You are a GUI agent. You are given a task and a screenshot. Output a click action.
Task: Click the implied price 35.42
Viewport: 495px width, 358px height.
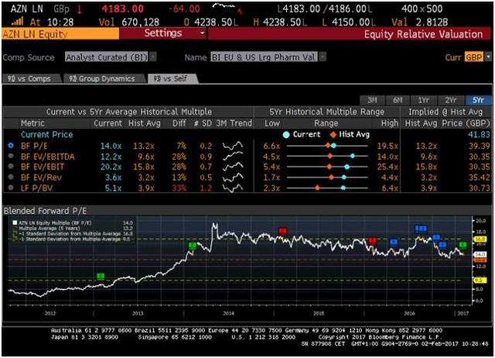(x=479, y=177)
